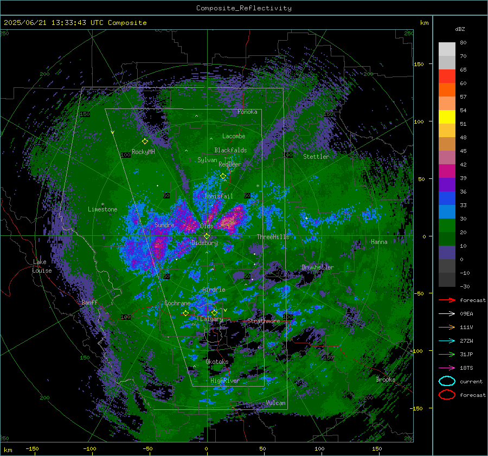The width and height of the screenshot is (488, 456).
Task: Click the dBZ legend heading
Action: (x=460, y=29)
